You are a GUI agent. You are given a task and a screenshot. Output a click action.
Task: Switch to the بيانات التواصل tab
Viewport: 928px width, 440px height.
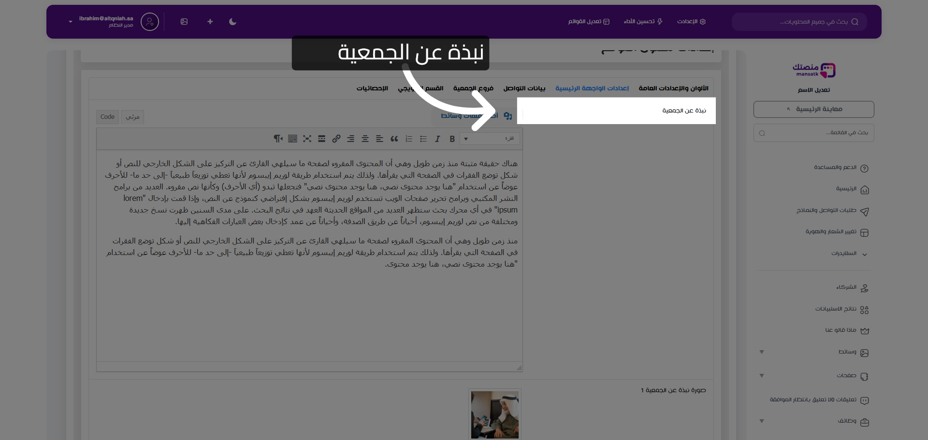524,88
